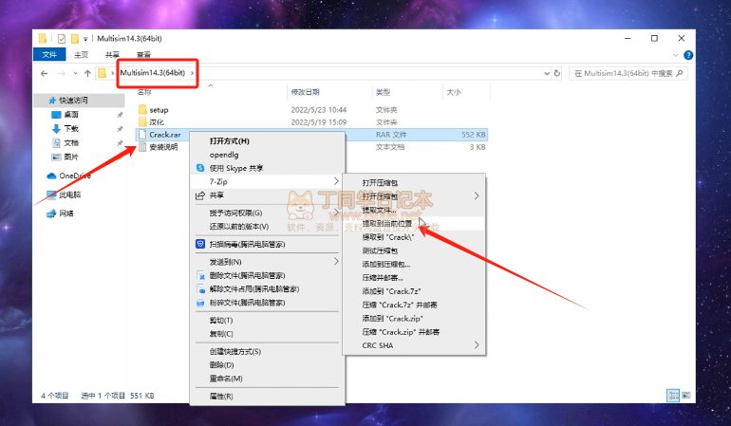Select 添加到压缩包... option
This screenshot has width=731, height=426.
(x=386, y=264)
